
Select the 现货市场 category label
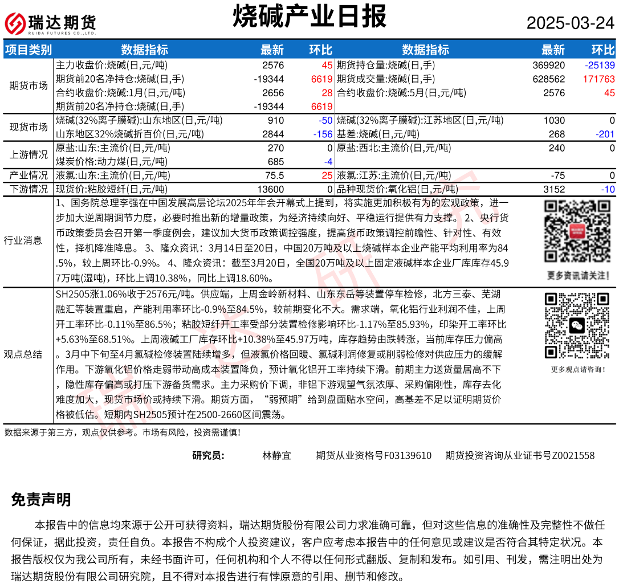[28, 127]
